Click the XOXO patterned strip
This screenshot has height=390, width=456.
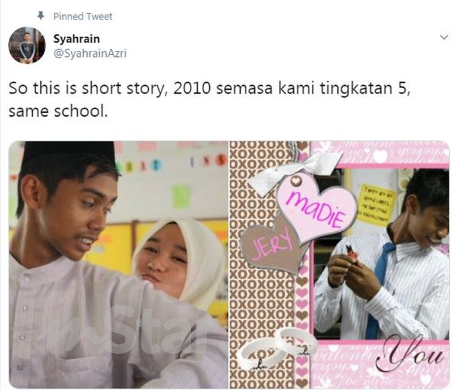[x=262, y=265]
